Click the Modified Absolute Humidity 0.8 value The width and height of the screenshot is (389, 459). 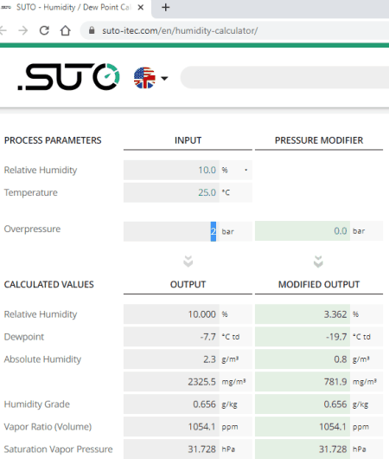point(303,359)
